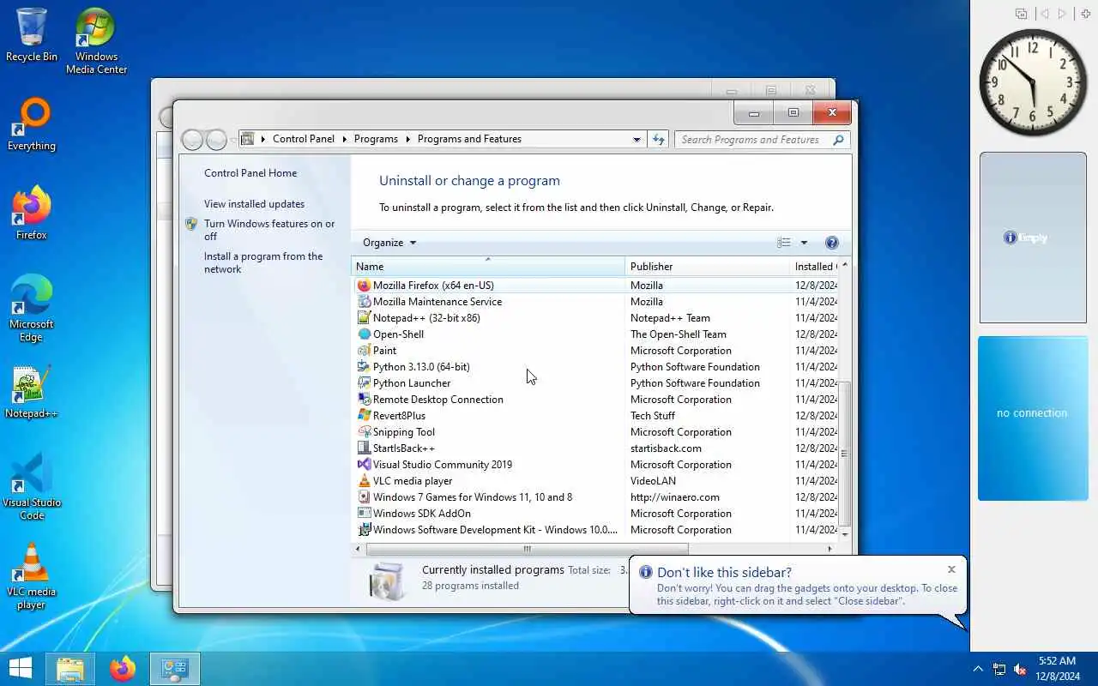The height and width of the screenshot is (686, 1098).
Task: Click the horizontal scrollbar thumb of program list
Action: click(528, 549)
